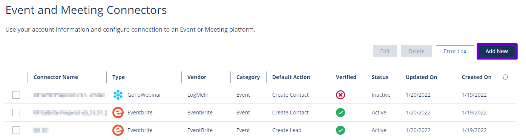Click the green verified checkmark for Create Contact Eventbrite

click(x=340, y=113)
